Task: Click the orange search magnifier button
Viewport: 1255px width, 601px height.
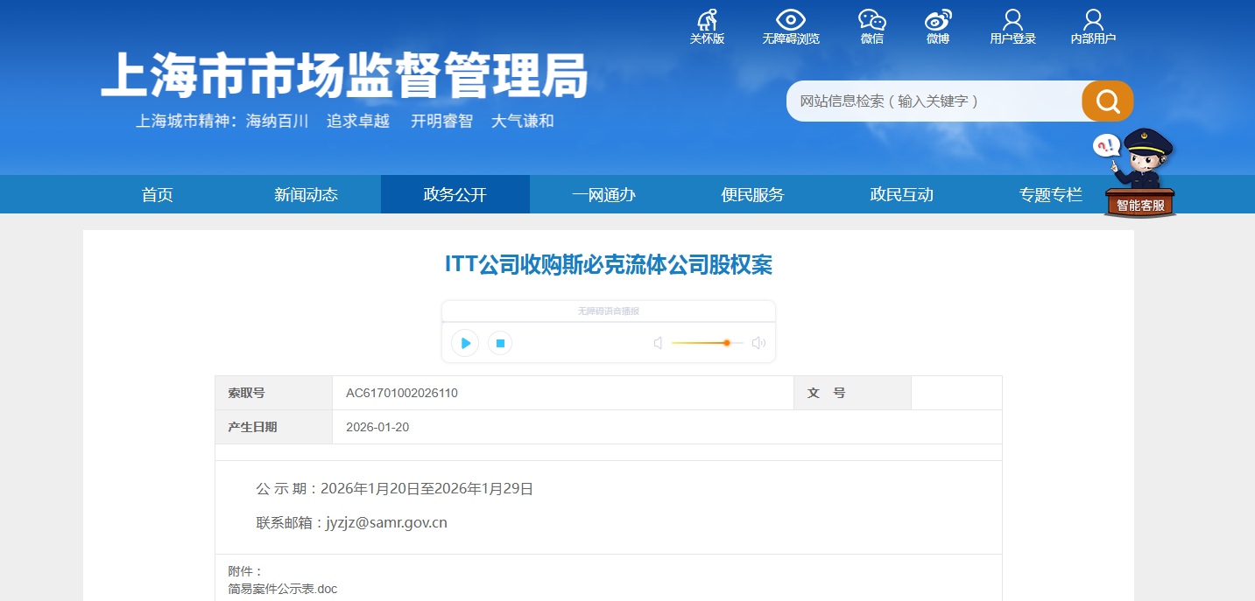Action: [x=1108, y=101]
